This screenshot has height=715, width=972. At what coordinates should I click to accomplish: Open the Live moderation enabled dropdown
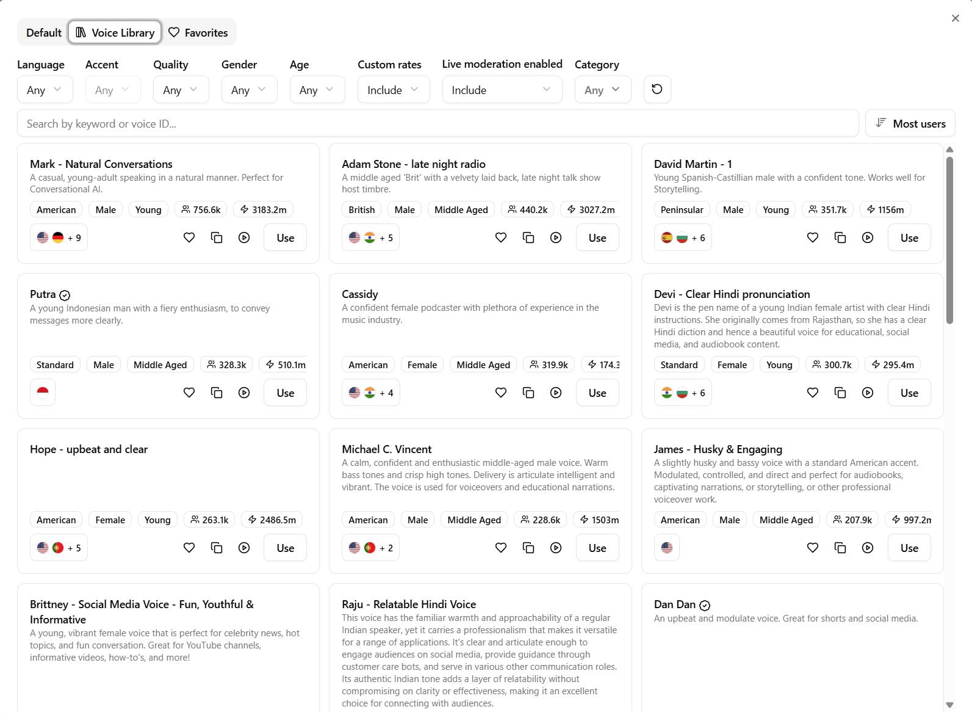[502, 90]
